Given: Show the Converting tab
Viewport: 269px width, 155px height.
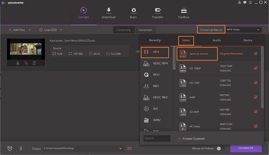Looking at the screenshot, I should (123, 30).
